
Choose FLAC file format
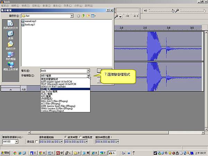click(65, 94)
